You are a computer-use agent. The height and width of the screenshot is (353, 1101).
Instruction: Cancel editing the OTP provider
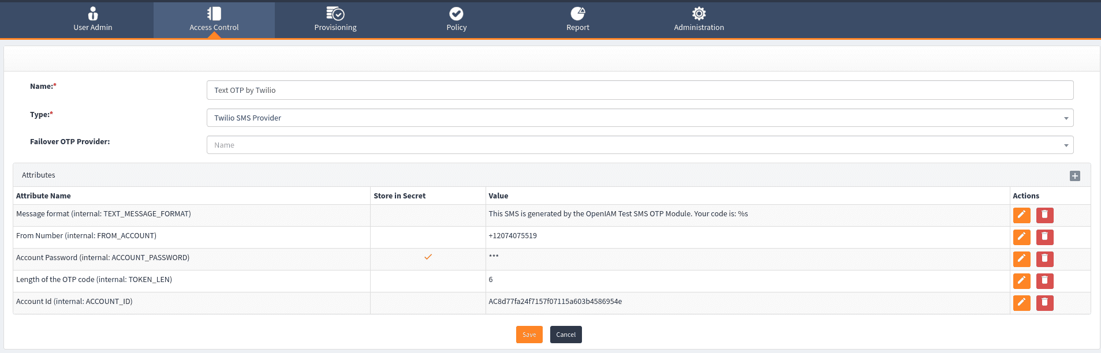(565, 335)
